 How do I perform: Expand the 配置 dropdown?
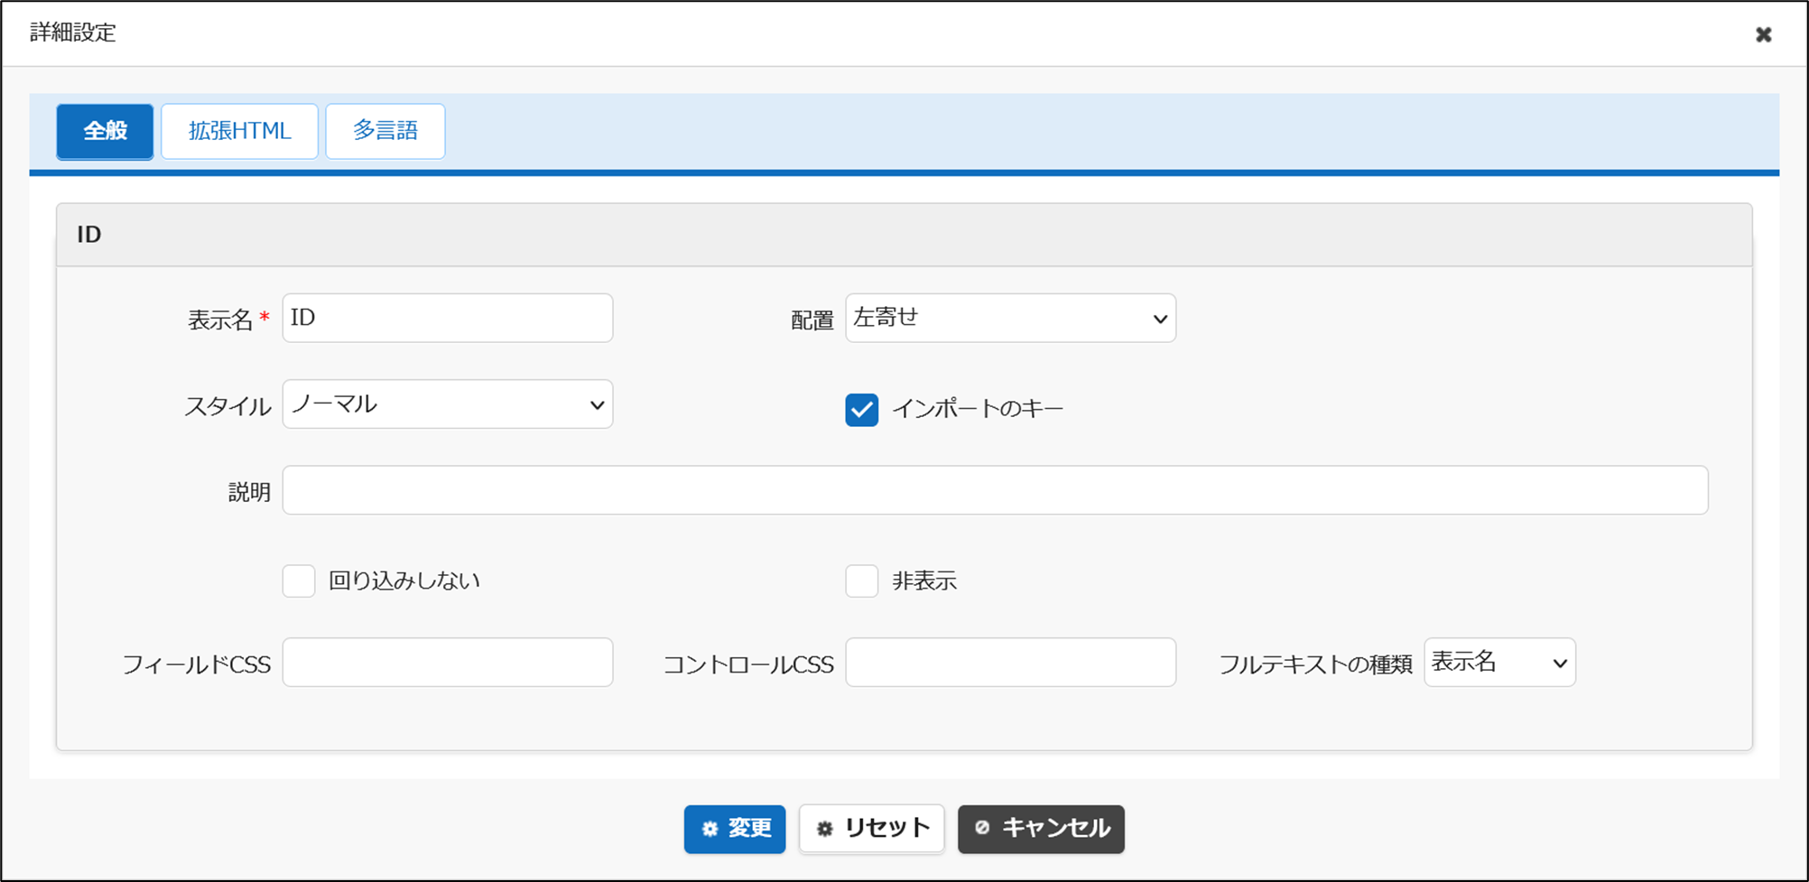pos(1009,318)
